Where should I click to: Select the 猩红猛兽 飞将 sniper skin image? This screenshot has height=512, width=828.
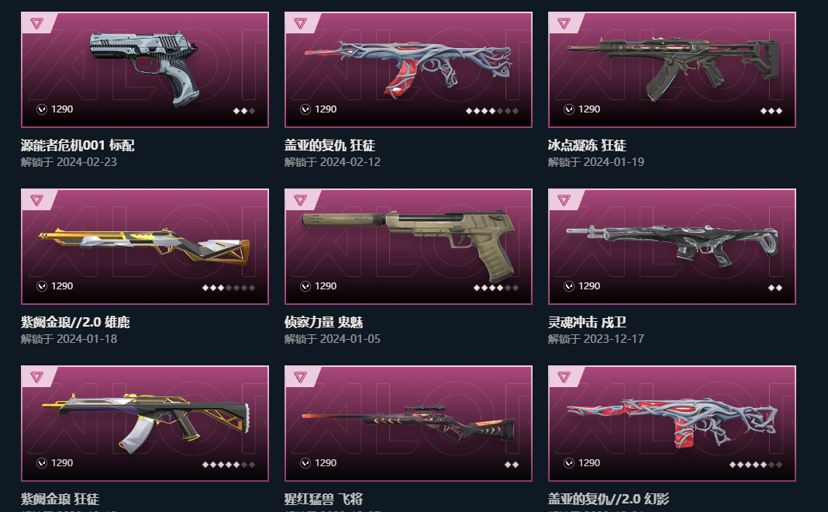(x=409, y=424)
